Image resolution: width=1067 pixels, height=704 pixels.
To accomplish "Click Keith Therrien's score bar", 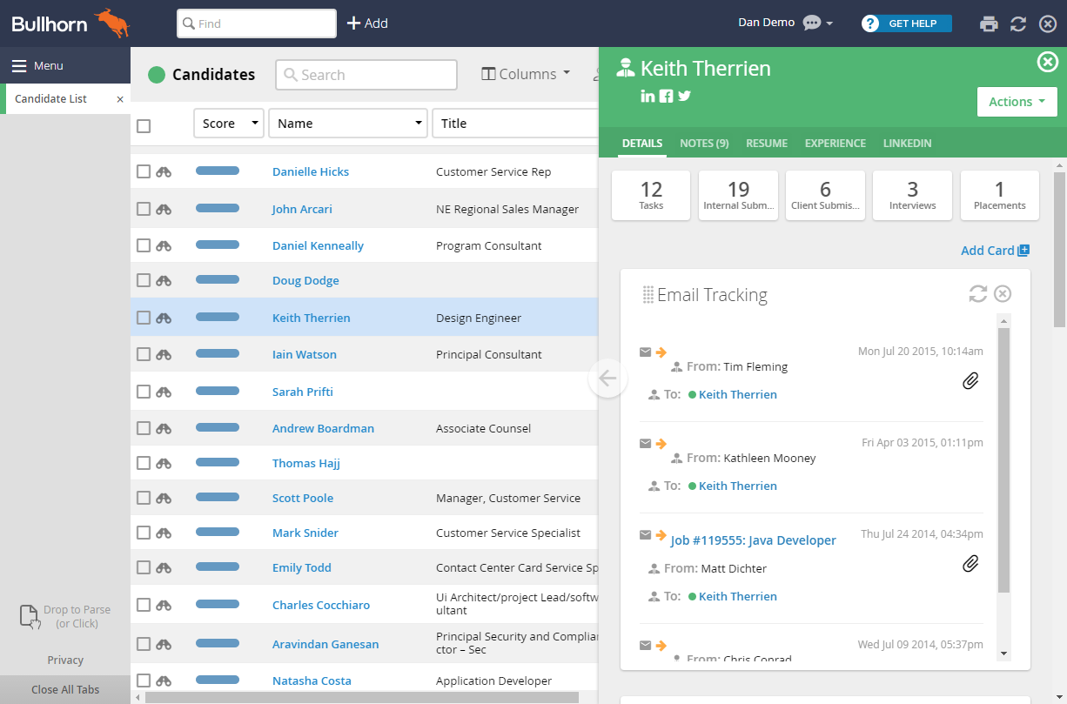I will (217, 317).
